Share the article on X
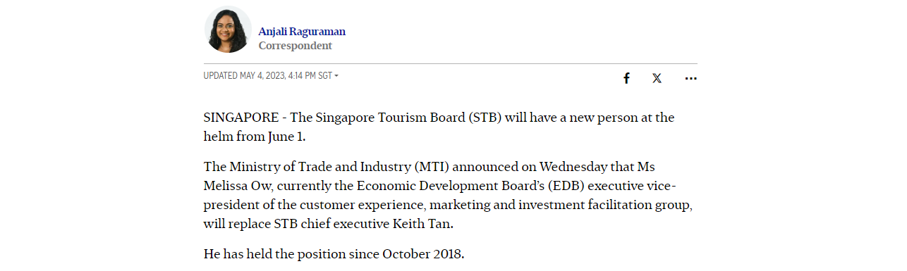 pos(657,78)
